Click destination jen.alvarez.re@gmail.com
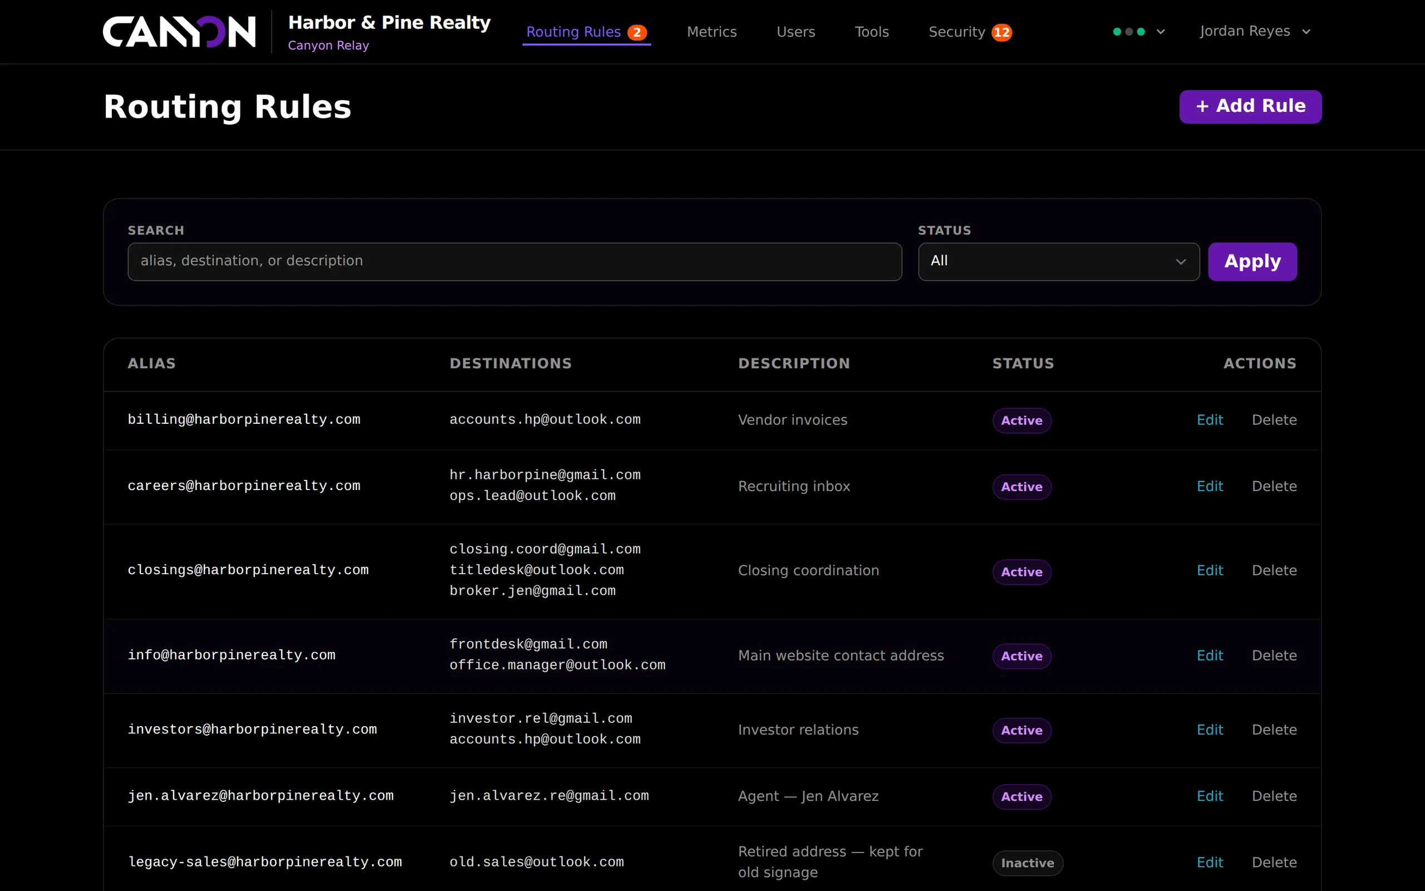This screenshot has height=891, width=1425. (549, 796)
